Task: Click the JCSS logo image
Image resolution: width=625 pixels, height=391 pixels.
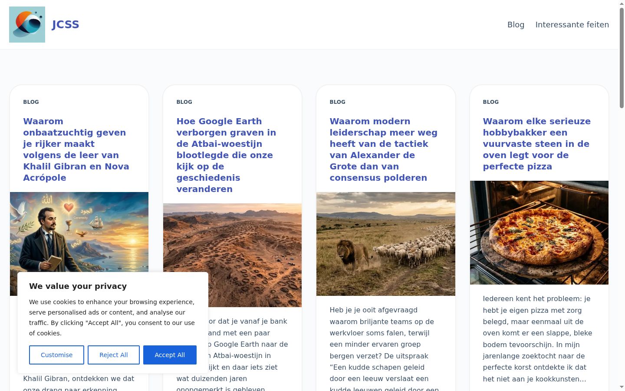Action: point(27,24)
